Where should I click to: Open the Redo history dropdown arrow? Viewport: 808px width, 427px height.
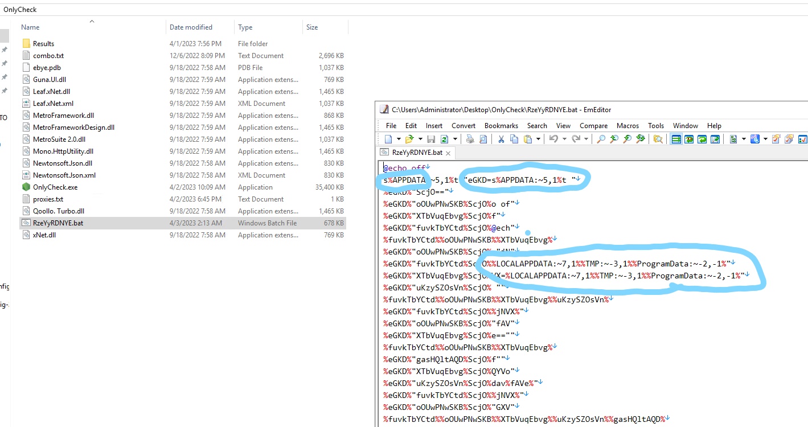pos(586,139)
